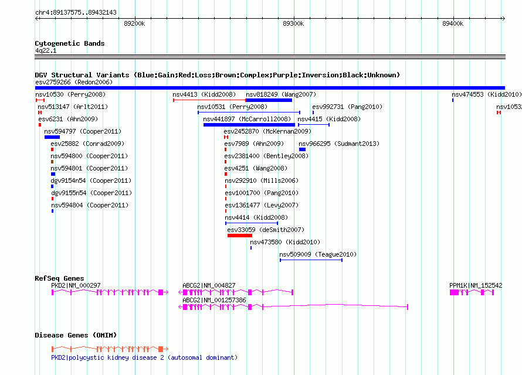The height and width of the screenshot is (375, 522).
Task: Click nsv594804 (Cooper2011) label
Action: point(90,205)
